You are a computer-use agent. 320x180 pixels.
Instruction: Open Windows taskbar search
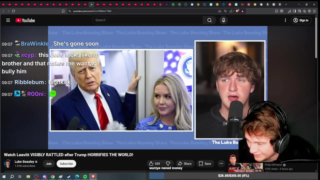(x=12, y=177)
